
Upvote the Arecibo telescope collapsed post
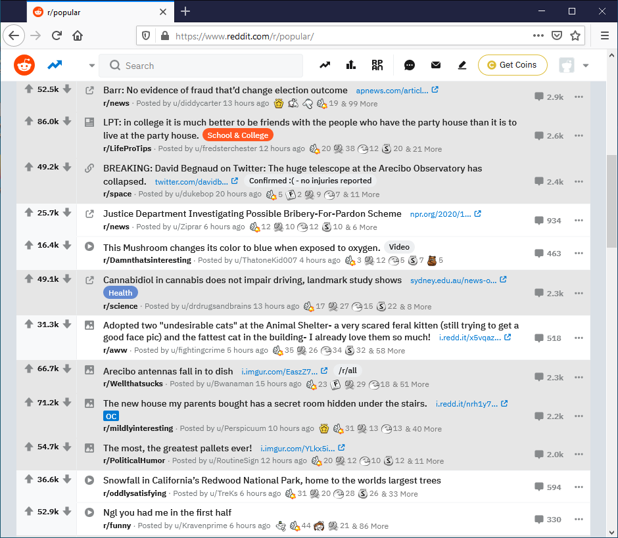(29, 167)
